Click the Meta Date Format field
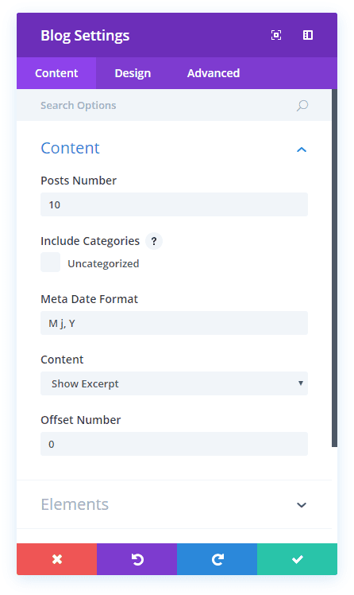The image size is (354, 595). [174, 323]
